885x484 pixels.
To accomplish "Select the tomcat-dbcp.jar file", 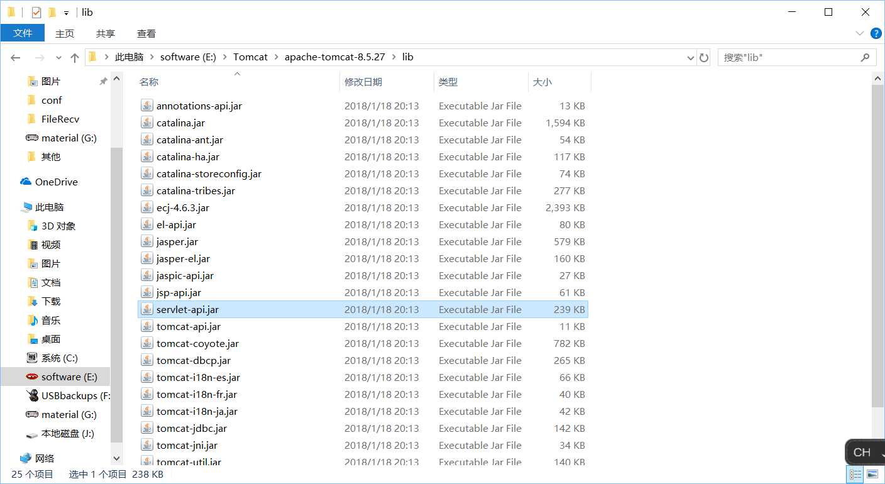I will click(x=363, y=360).
